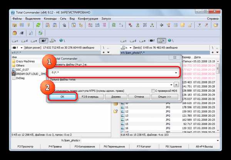Click the Дерево button in dialog

click(x=116, y=97)
